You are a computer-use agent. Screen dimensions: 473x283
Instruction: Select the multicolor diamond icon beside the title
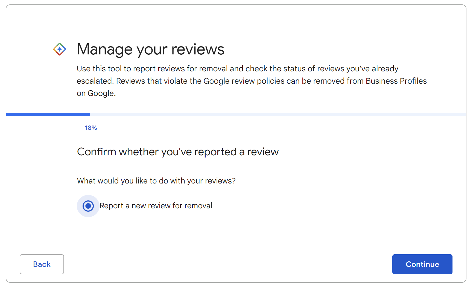[60, 49]
